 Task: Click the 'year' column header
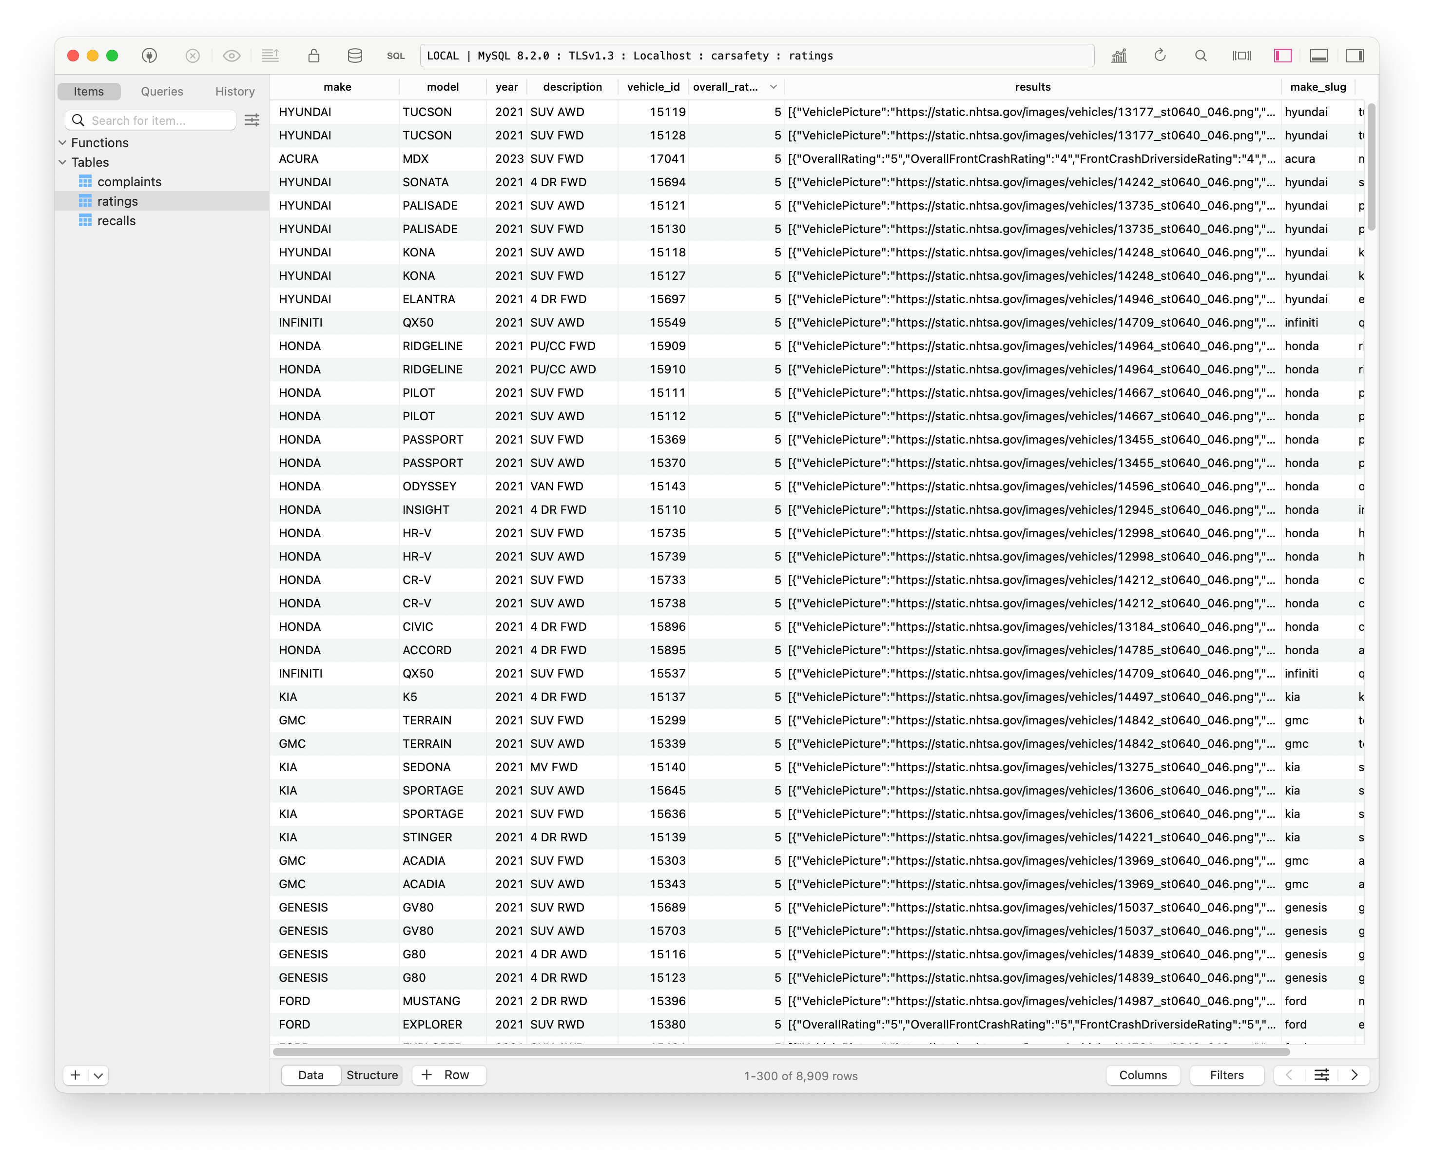(x=506, y=87)
